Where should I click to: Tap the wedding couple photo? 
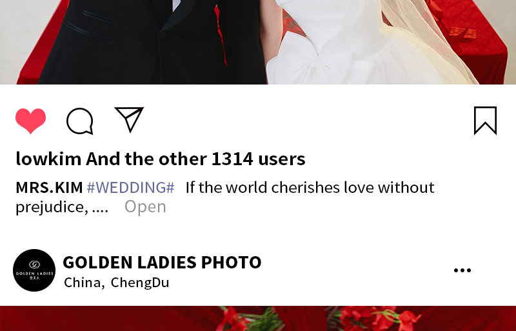258,42
